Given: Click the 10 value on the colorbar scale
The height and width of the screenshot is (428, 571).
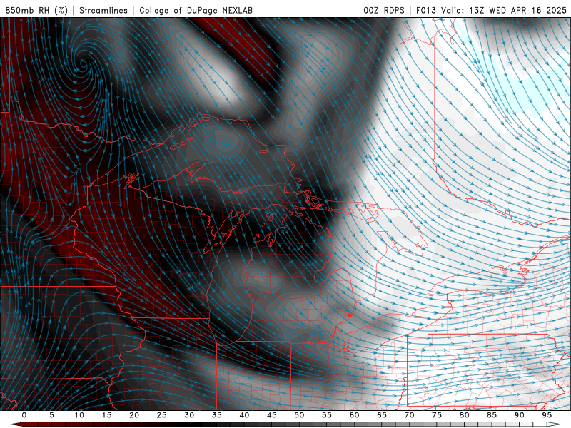Looking at the screenshot, I should [x=79, y=415].
